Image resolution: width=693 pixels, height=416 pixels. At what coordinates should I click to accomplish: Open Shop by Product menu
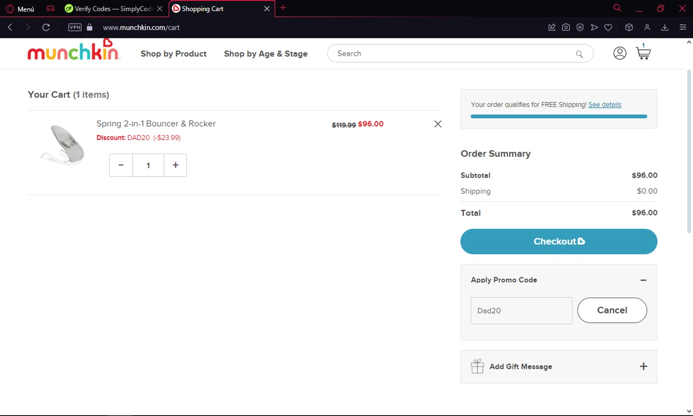point(174,54)
